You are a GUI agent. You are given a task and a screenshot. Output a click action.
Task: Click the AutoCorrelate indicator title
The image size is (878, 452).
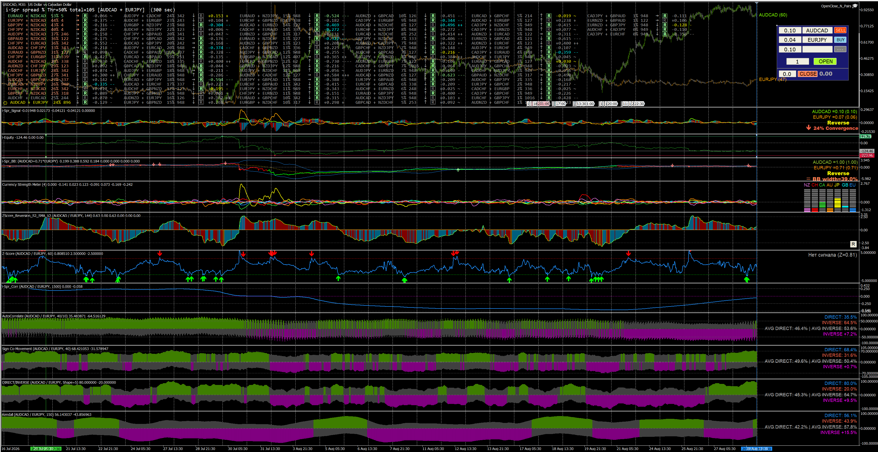(x=54, y=316)
